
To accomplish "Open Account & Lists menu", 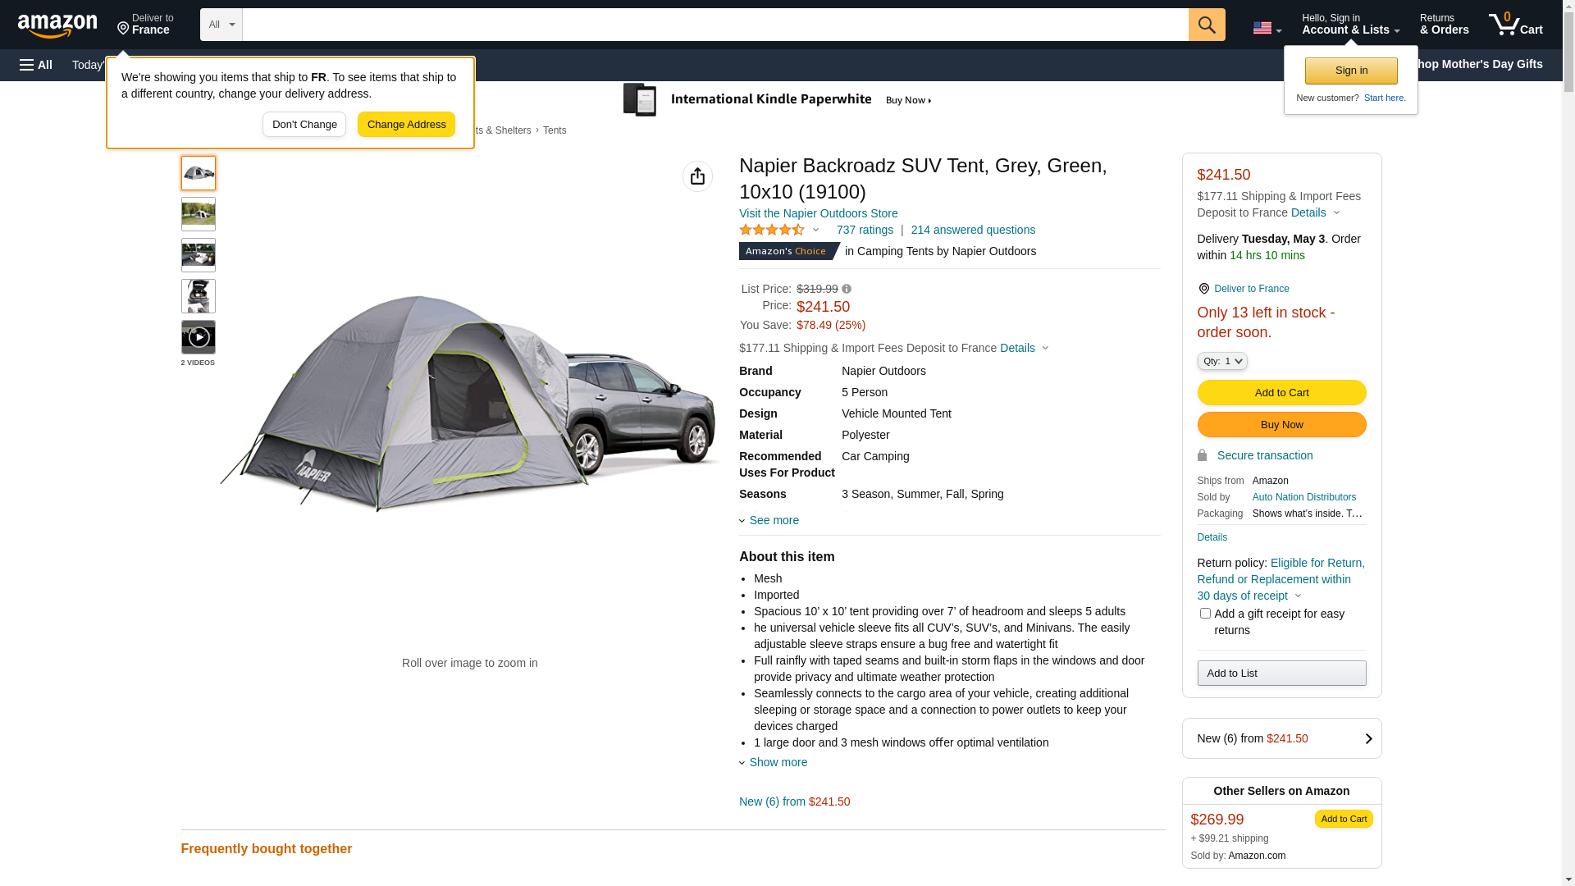I will point(1350,25).
